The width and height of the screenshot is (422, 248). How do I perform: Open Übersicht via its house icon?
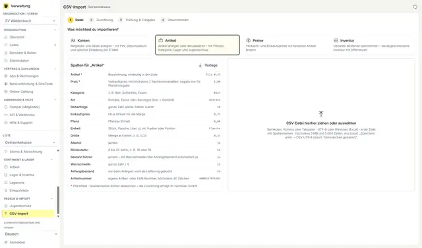[6, 37]
